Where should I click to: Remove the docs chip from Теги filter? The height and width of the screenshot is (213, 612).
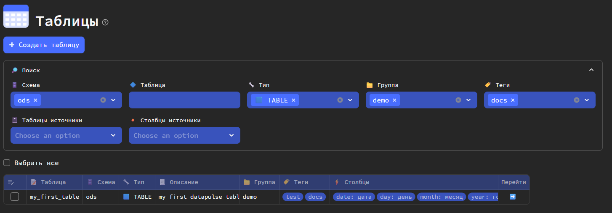[x=513, y=100]
